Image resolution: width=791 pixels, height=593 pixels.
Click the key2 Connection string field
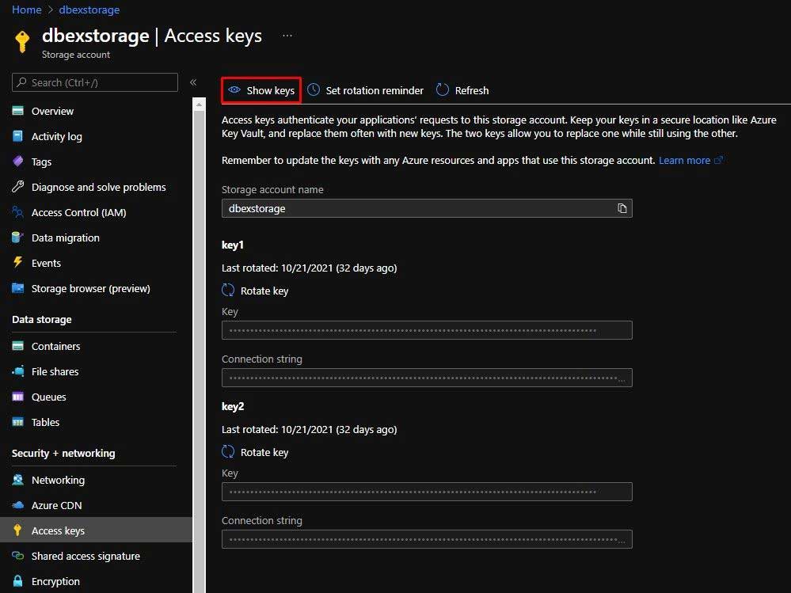point(427,539)
